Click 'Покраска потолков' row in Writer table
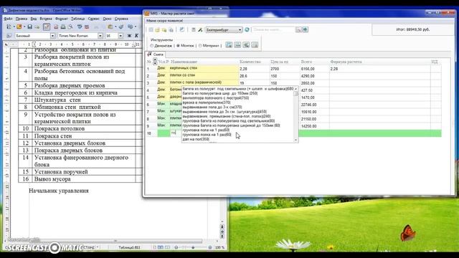This screenshot has height=258, width=459. [77, 129]
